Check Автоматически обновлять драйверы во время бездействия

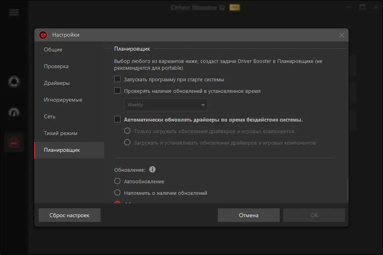click(117, 119)
